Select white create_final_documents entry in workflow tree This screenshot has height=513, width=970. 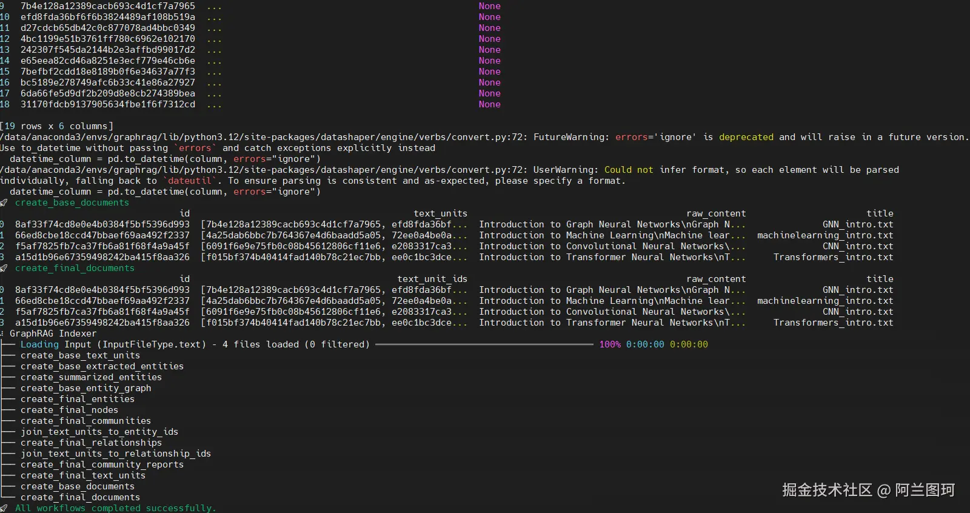(80, 497)
